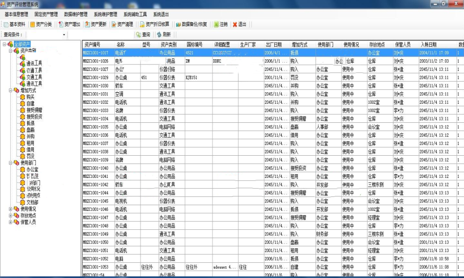Viewport: 464px width, 278px height.
Task: Open the 系统维护管理 menu
Action: 105,14
